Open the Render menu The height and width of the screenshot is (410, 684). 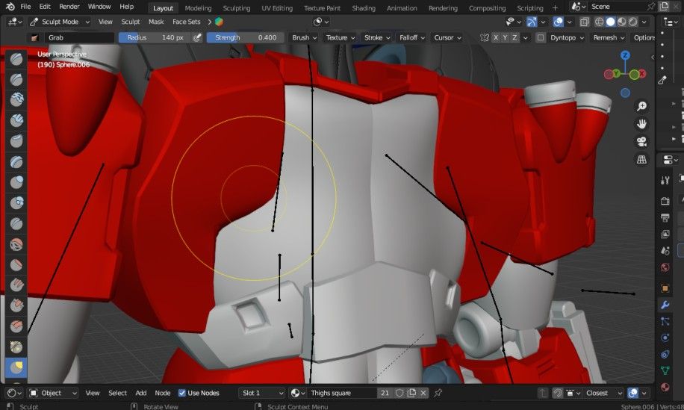pos(69,7)
